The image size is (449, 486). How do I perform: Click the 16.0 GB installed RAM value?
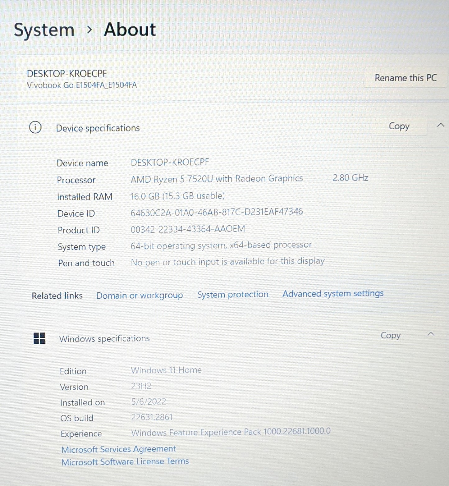tap(177, 196)
